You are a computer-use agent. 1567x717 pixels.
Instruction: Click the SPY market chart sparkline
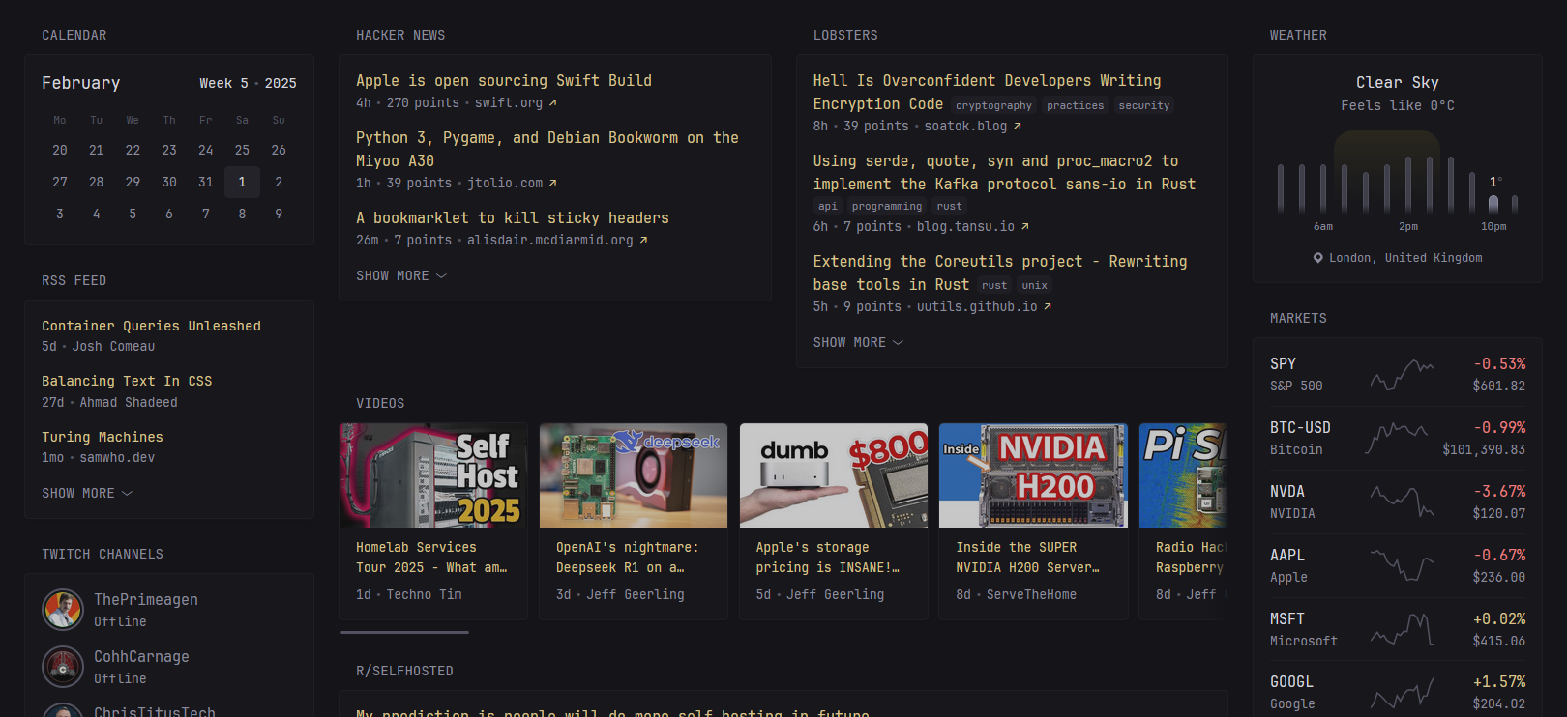[1402, 374]
